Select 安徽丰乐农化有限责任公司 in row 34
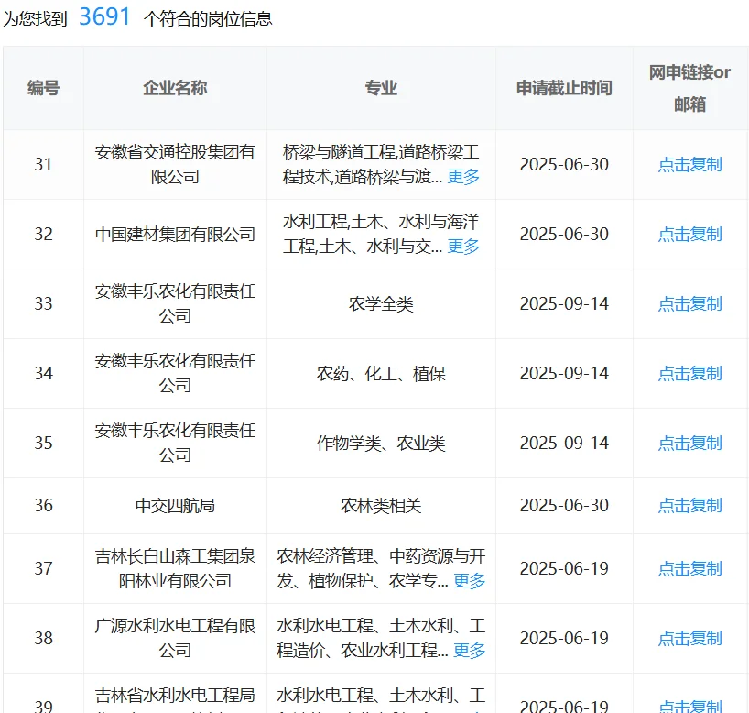 click(175, 374)
